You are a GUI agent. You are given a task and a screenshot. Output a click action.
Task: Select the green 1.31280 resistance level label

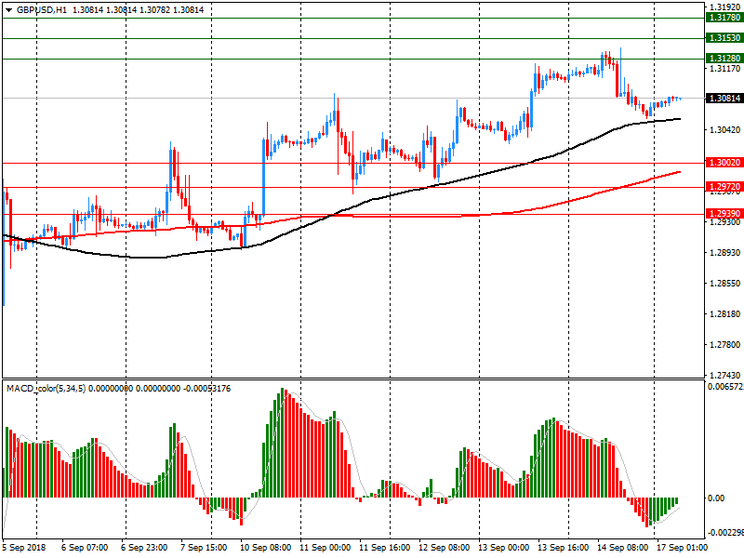pos(724,59)
